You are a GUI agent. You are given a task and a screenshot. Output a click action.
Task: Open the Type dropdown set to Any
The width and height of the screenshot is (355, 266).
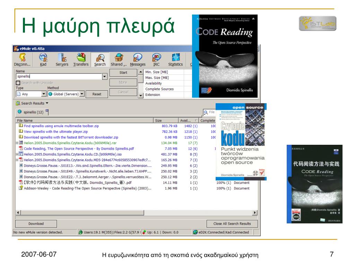44,94
